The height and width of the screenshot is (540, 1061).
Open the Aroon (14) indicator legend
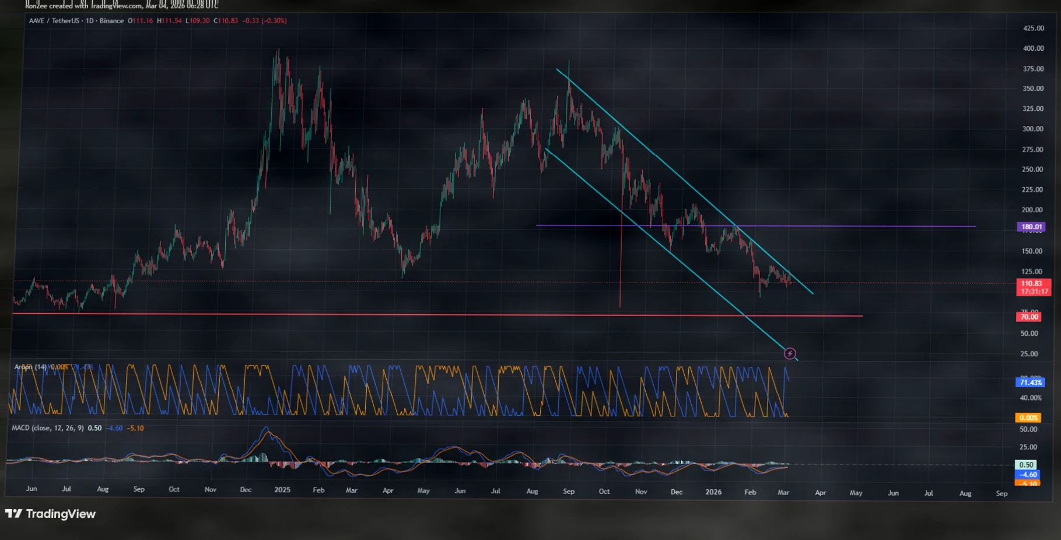click(30, 367)
